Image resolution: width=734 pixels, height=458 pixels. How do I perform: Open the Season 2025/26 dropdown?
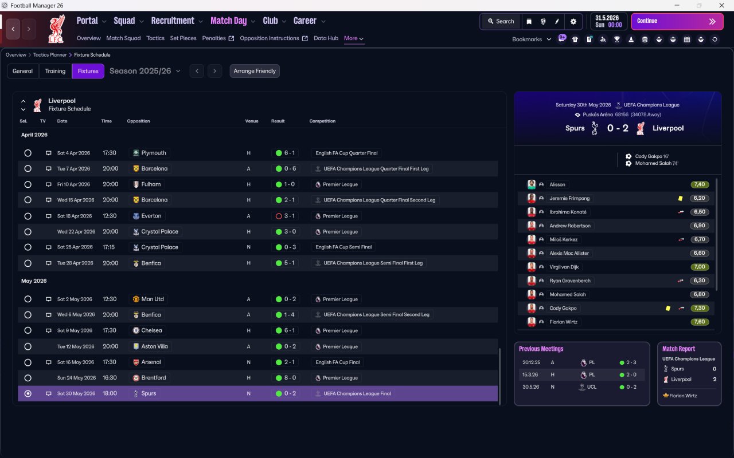point(145,71)
